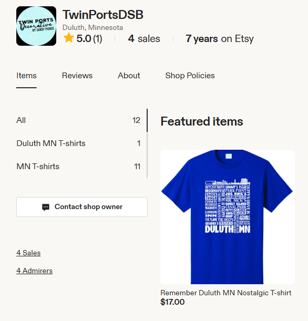Open the blue Duluth MN T-shirt image
The height and width of the screenshot is (321, 308).
coord(228,217)
